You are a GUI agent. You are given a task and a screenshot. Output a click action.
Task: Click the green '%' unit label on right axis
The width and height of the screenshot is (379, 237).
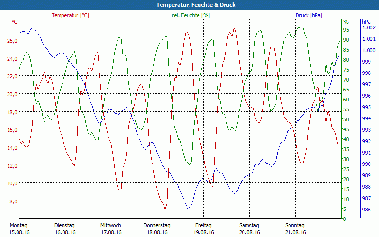pyautogui.click(x=346, y=22)
